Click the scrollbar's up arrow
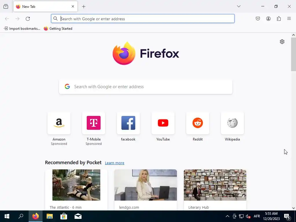 (293, 35)
